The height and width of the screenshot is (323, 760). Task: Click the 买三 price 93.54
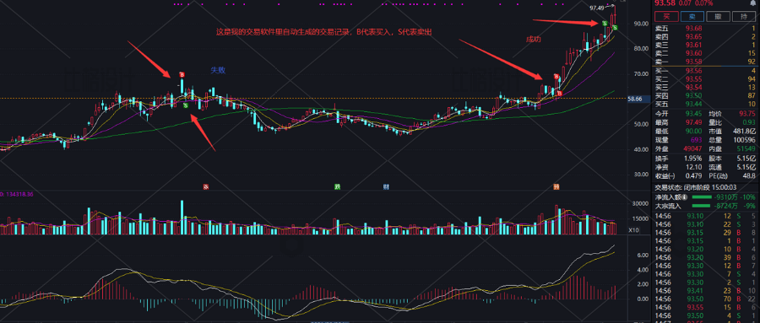click(693, 87)
